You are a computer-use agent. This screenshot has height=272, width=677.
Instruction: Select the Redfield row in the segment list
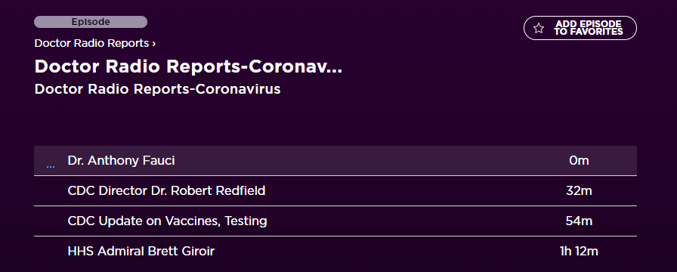(335, 191)
